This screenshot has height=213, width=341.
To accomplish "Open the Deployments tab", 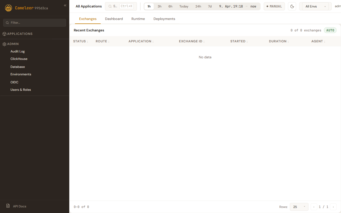I will click(x=164, y=19).
